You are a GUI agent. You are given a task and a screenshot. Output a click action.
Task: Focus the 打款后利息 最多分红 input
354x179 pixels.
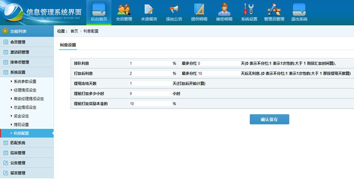pos(219,74)
